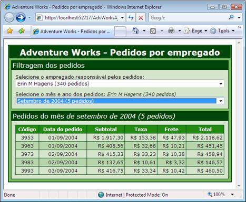This screenshot has height=202, width=246.
Task: Click the subtotal value R$ 1.917,30
Action: pyautogui.click(x=108, y=137)
